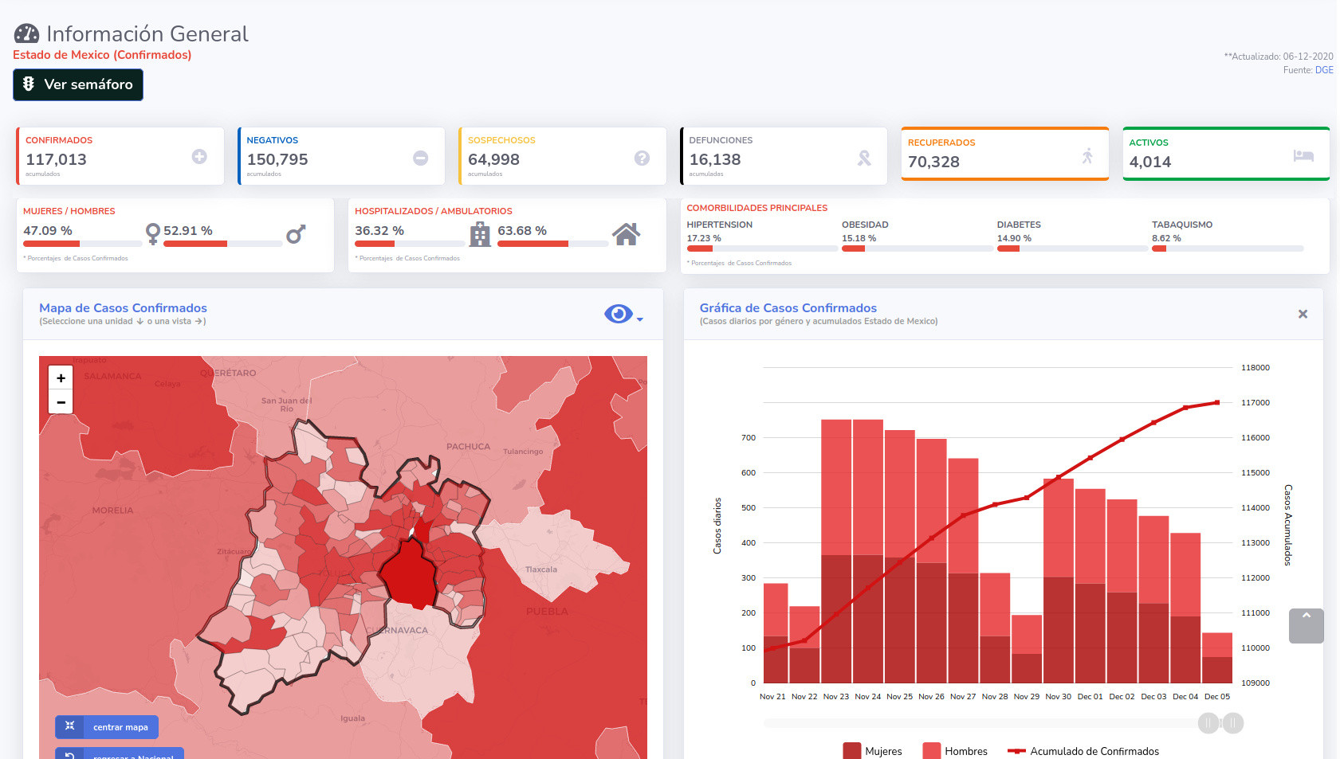Click the 'HOSPITALIZADOS / AMBULATORIOS' heading
Screen dimensions: 1340x759
[x=434, y=211]
